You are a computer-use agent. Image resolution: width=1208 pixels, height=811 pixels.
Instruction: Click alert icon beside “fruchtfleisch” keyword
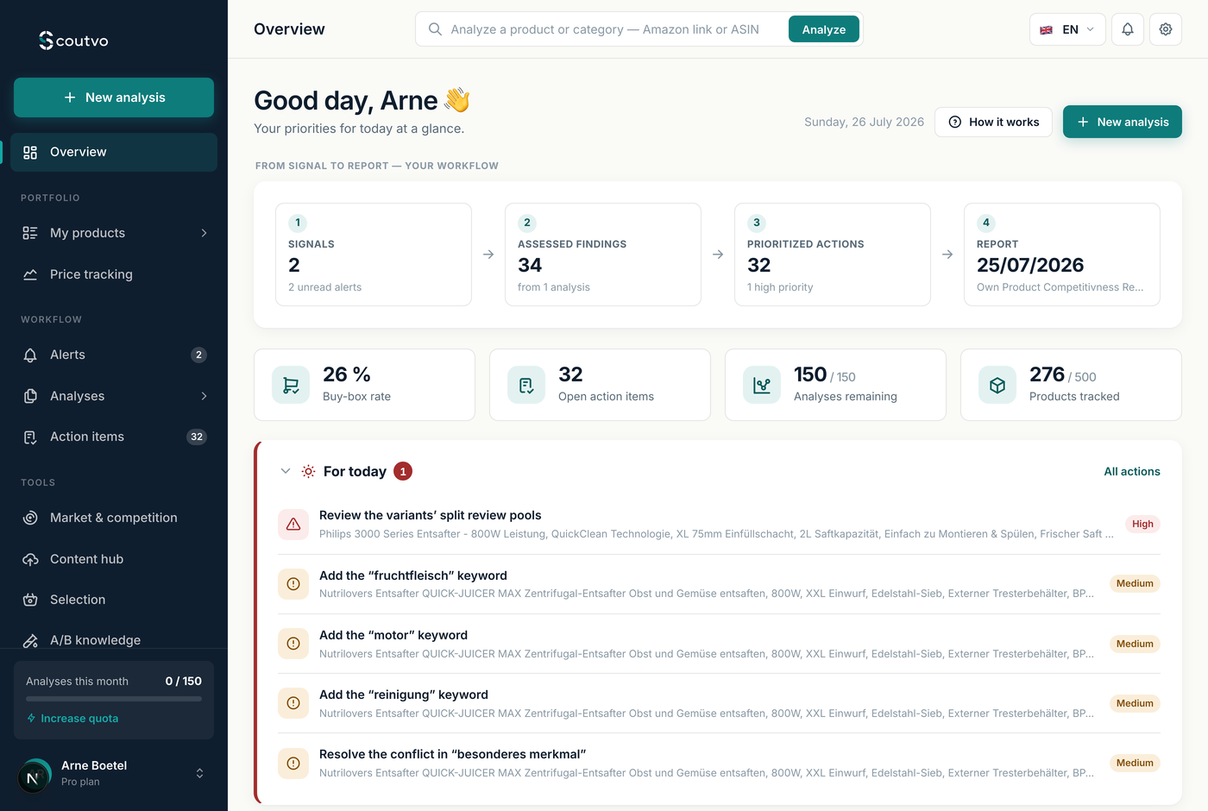(293, 584)
